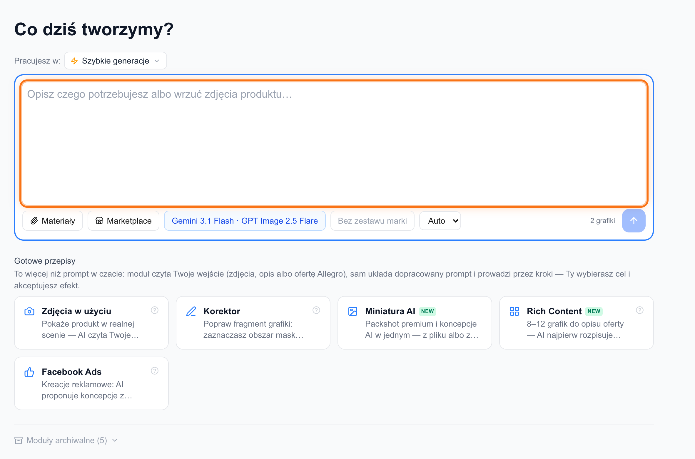
Task: Click the camera icon of Zdjęcia w użyciu
Action: tap(29, 311)
